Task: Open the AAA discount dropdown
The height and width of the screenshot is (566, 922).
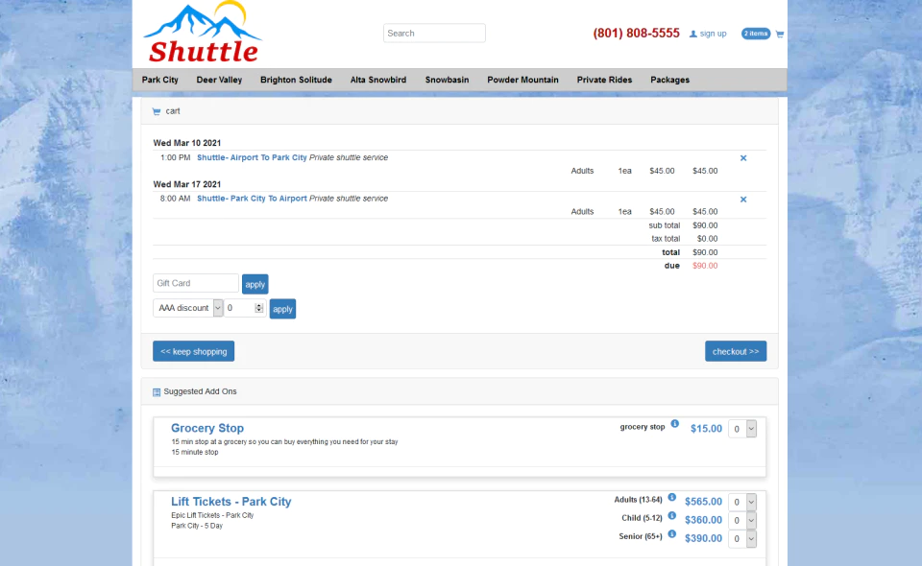Action: [188, 308]
